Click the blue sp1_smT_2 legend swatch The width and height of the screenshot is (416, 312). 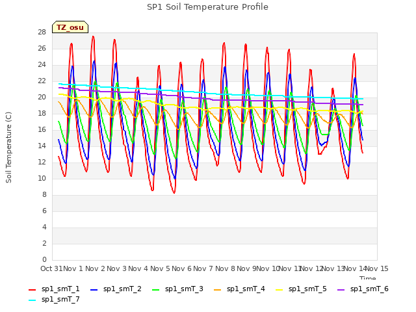[94, 290]
